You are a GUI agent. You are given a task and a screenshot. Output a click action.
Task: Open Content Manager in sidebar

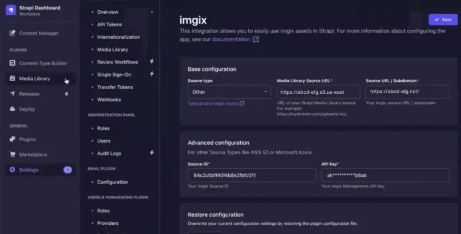40,33
